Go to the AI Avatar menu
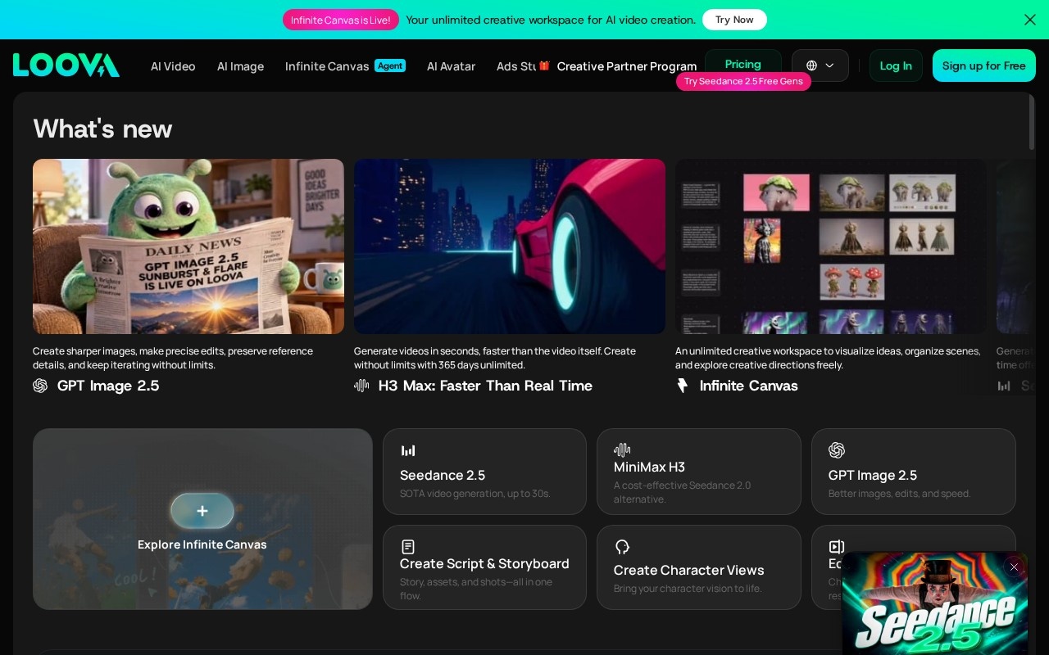Screen dimensions: 1049x655 [x=451, y=66]
